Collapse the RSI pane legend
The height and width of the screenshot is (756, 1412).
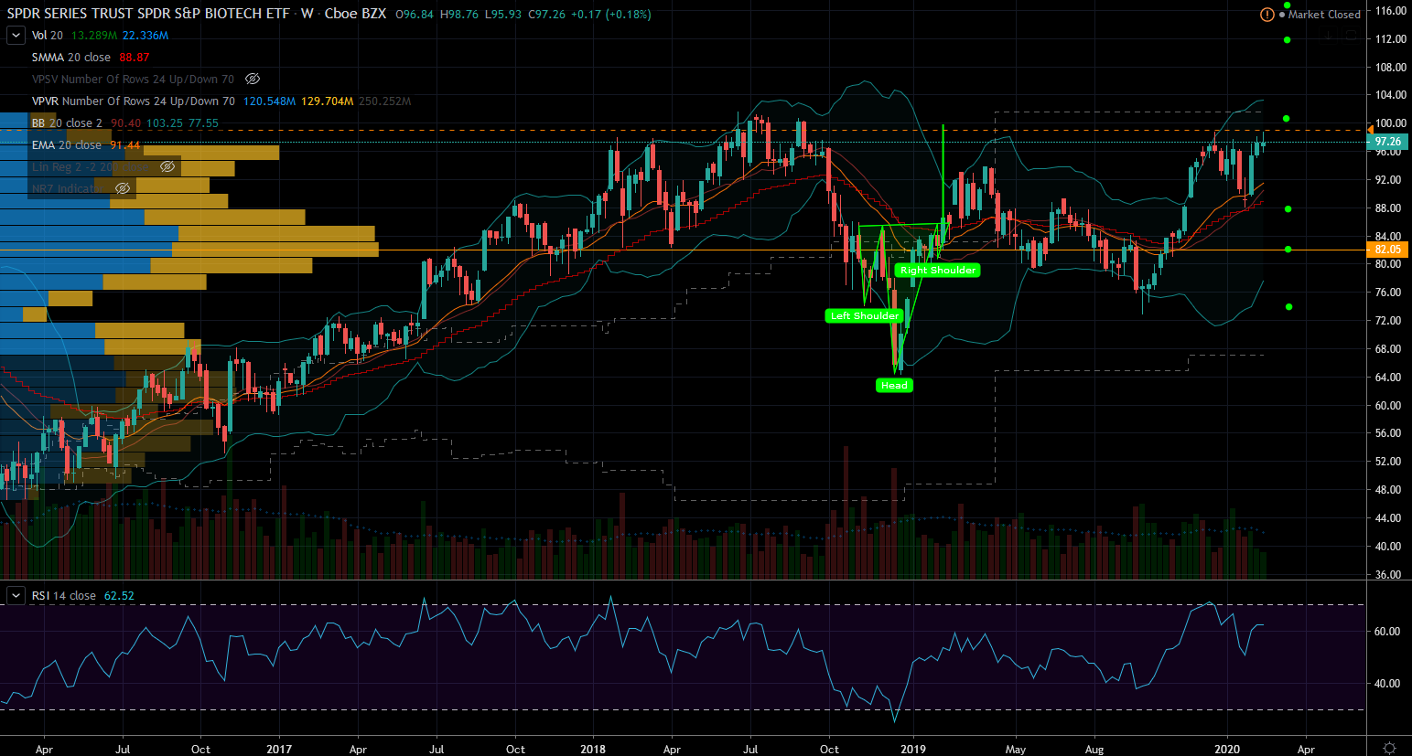click(x=16, y=596)
